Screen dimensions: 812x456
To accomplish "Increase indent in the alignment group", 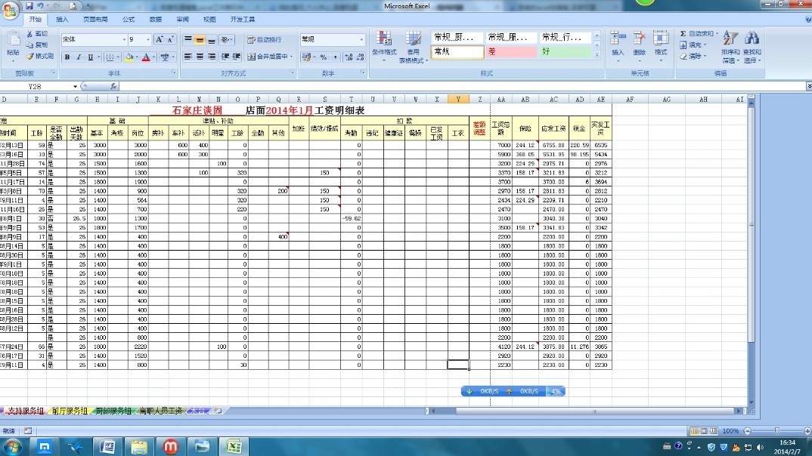I will coord(237,57).
